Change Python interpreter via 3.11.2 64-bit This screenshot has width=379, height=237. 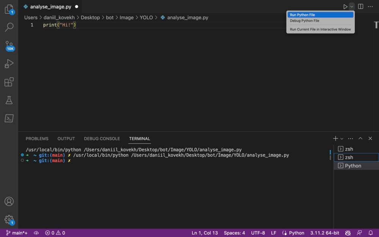(324, 233)
